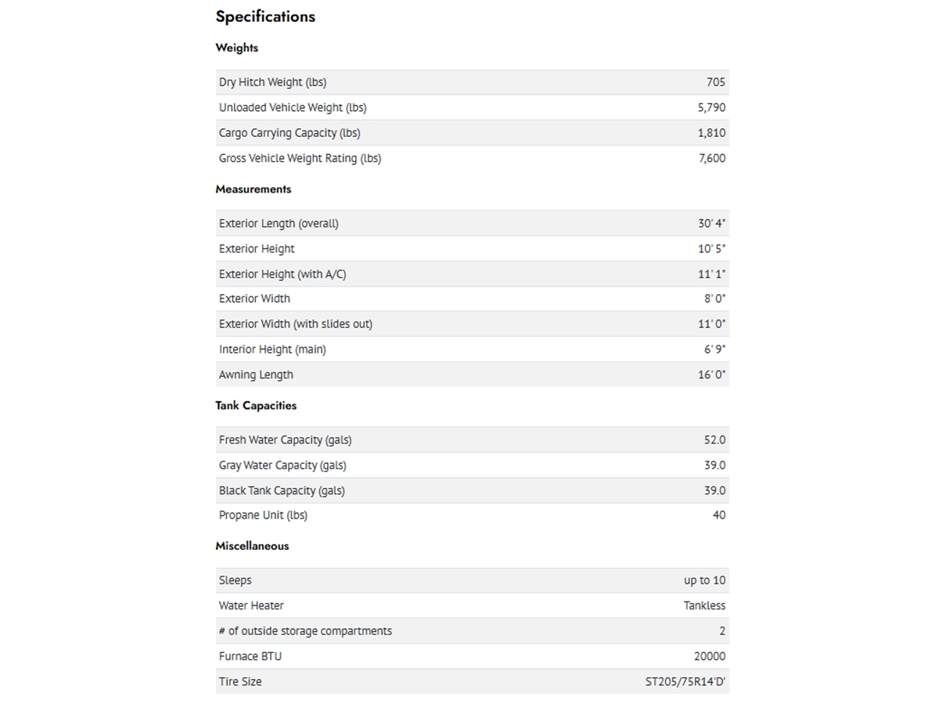Click the Gross Vehicle Weight Rating label
The height and width of the screenshot is (704, 939).
(300, 158)
